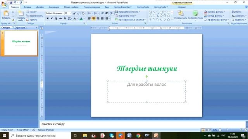The width and height of the screenshot is (248, 139).
Task: Toggle strikethrough formatting
Action: 60,19
